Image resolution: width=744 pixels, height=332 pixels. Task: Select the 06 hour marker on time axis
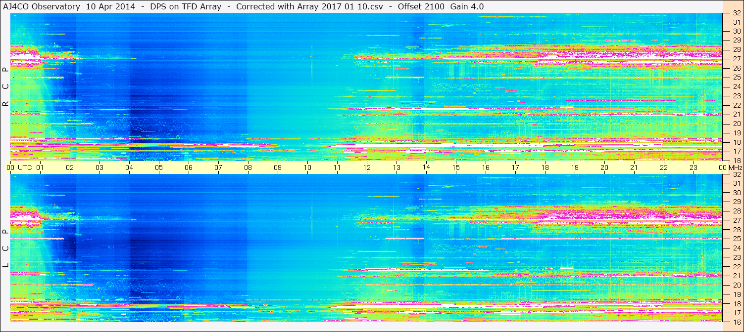[x=189, y=167]
